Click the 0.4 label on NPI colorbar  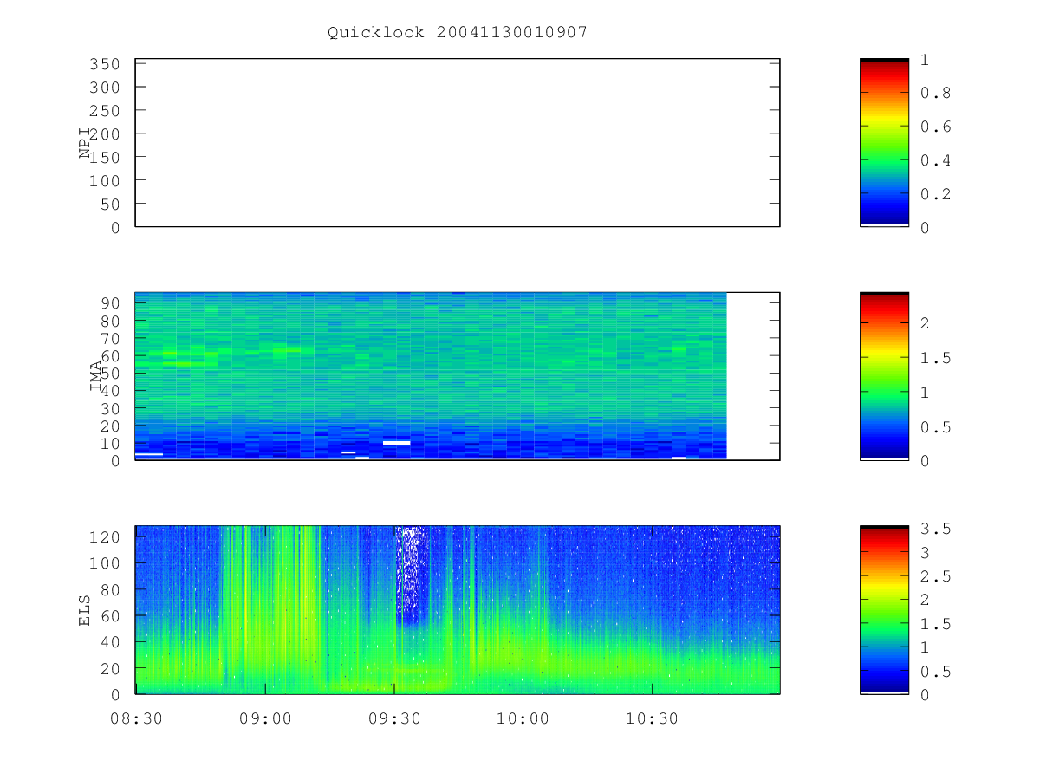tap(934, 160)
